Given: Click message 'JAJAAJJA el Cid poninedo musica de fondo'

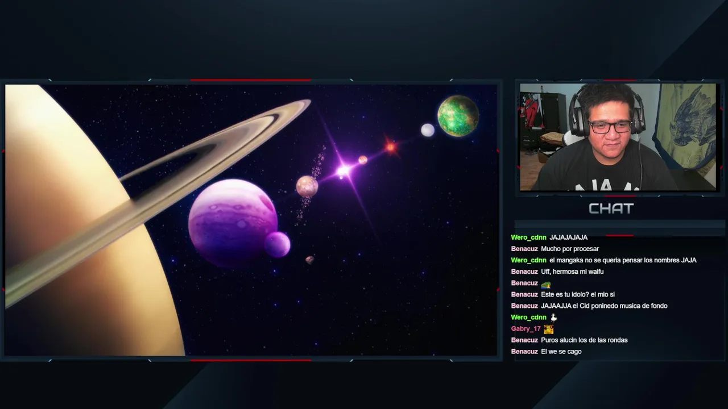Looking at the screenshot, I should click(604, 306).
